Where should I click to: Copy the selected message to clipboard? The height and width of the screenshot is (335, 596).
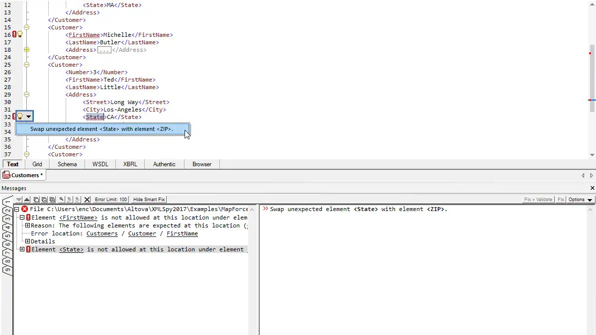tap(36, 199)
